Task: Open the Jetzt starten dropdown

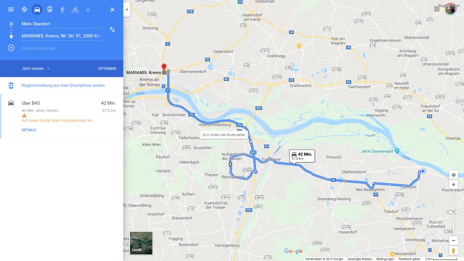Action: [x=36, y=69]
